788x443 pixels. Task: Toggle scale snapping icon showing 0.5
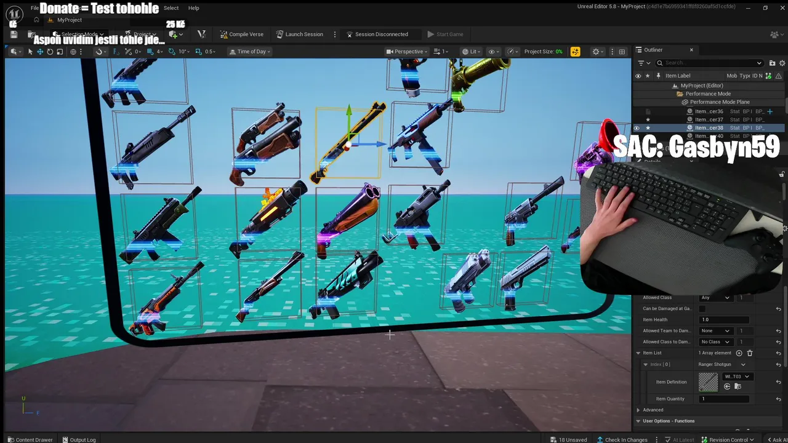coord(198,52)
